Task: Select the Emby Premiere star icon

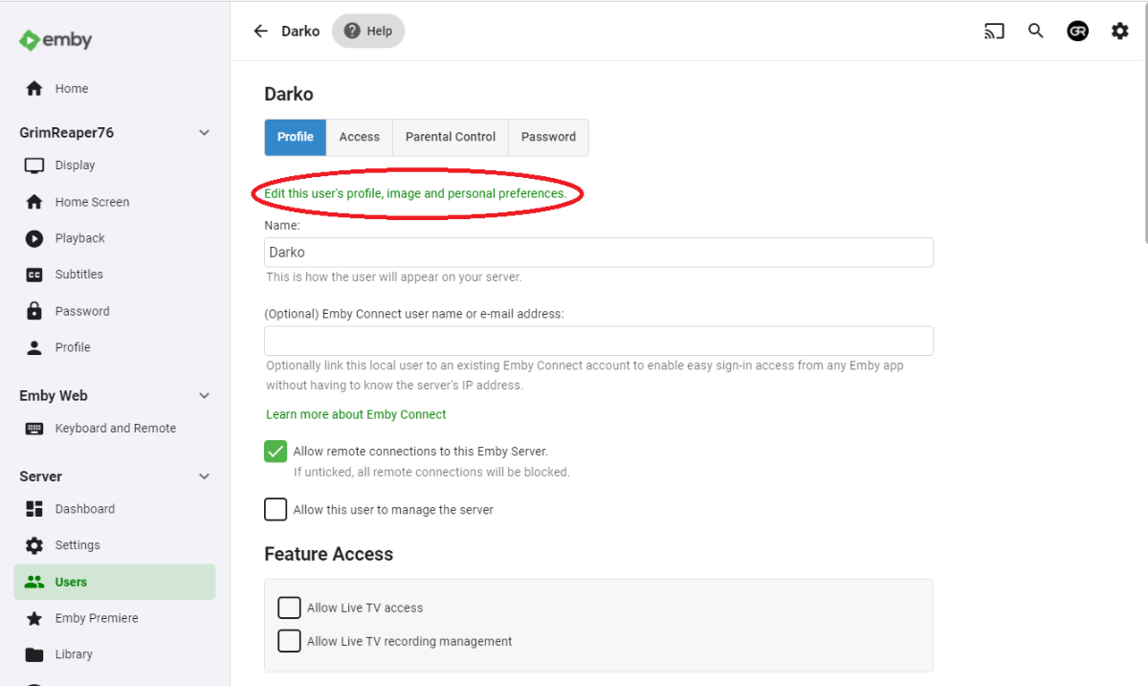Action: pos(34,618)
